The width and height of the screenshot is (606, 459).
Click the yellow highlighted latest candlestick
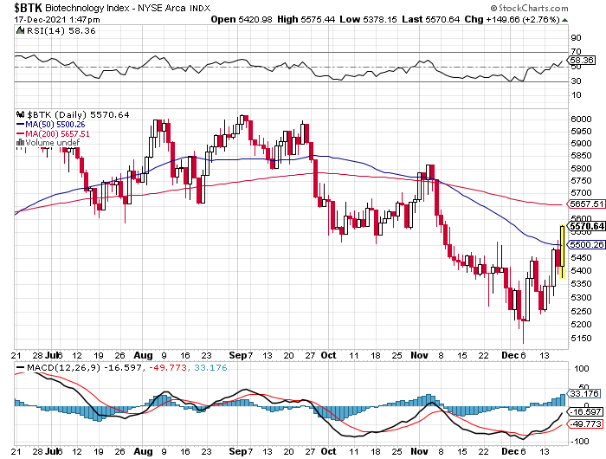click(562, 251)
